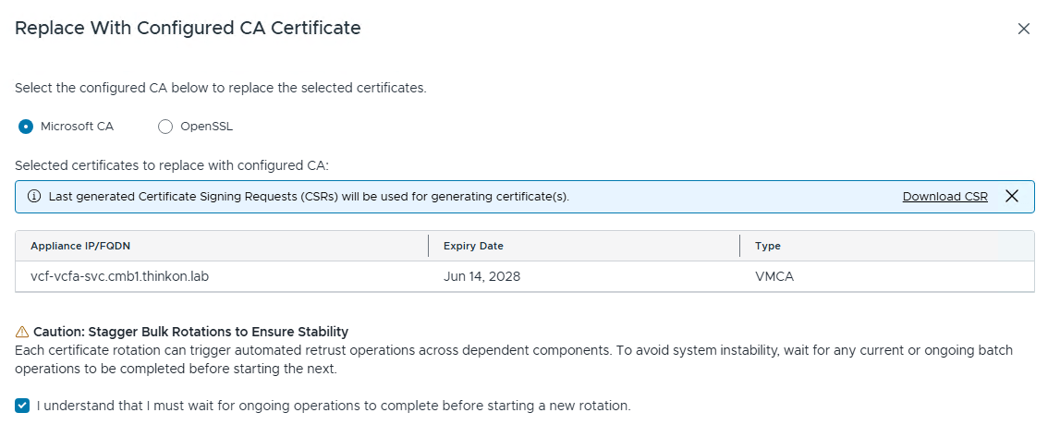Click the divider between Expiry Date and Type
Viewport: 1048px width, 437px height.
pyautogui.click(x=740, y=246)
